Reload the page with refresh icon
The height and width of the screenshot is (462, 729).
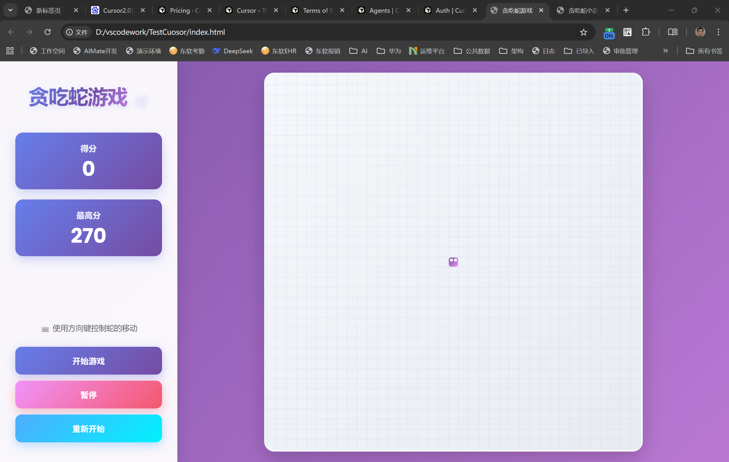(x=47, y=32)
